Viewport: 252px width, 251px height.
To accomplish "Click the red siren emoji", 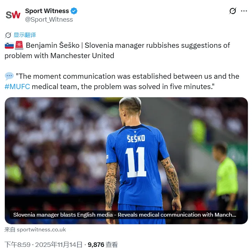I will click(19, 45).
